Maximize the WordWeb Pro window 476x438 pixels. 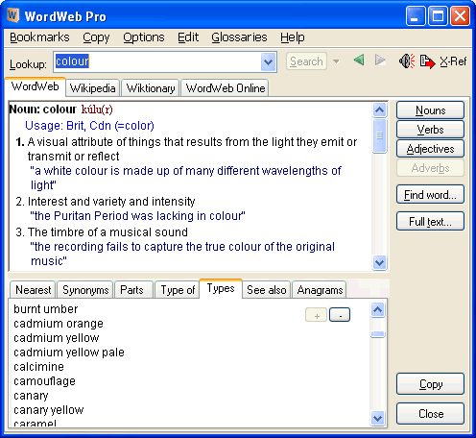(438, 15)
